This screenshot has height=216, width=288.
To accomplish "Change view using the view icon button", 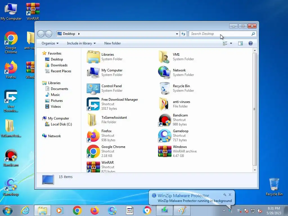I will coord(225,43).
